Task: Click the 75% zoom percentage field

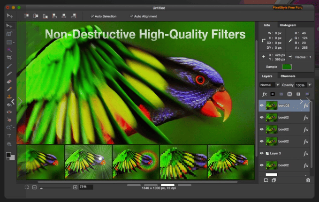Action: point(86,187)
